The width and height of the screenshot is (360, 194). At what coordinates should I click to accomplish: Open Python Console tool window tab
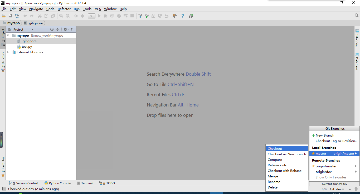(x=58, y=183)
